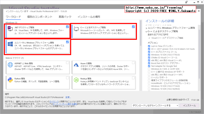Check x86 用と x64 用の Visual C++ MFC
204x114 pixels.
tap(149, 75)
